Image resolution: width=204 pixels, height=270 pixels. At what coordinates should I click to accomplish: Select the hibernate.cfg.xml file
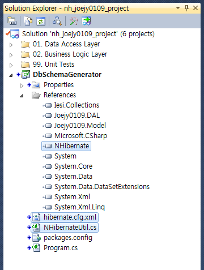pos(65,217)
